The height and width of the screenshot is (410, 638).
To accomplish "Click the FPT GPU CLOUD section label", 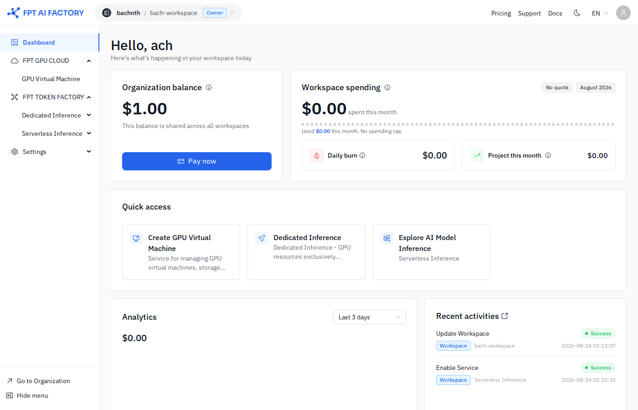I will (x=46, y=61).
